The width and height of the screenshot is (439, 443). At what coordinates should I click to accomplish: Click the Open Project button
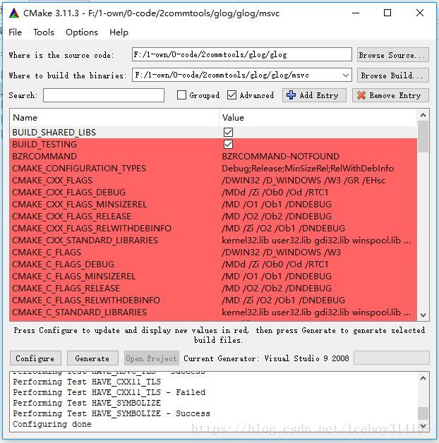[152, 358]
